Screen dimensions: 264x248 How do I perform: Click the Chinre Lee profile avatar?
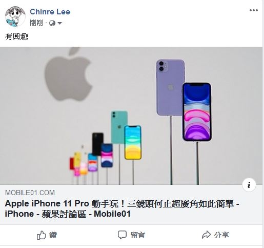point(15,16)
